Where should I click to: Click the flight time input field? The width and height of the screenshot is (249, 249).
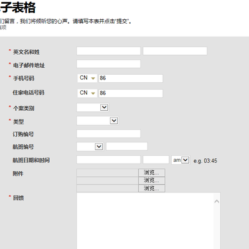pyautogui.click(x=156, y=159)
